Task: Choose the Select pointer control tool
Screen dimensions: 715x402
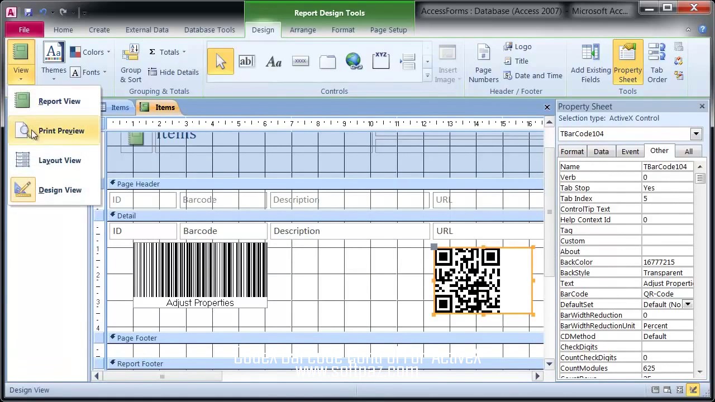Action: [x=220, y=61]
